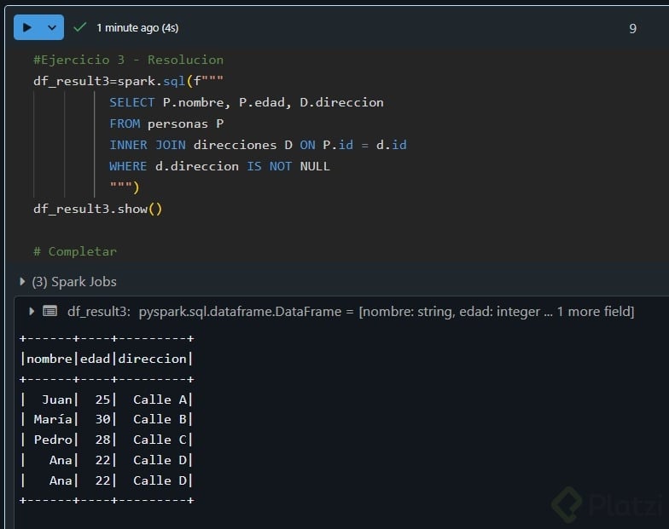
Task: Click the Platzi logo icon
Action: click(567, 503)
